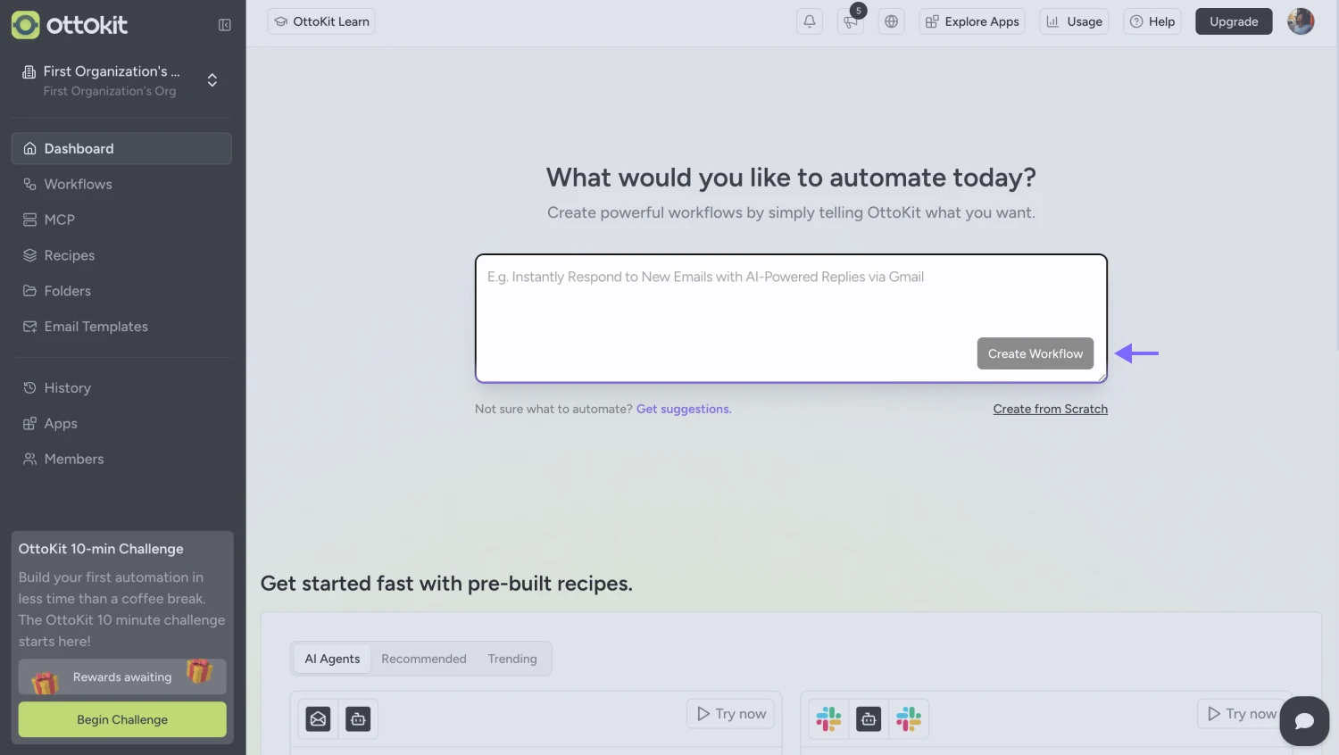Open the user avatar profile menu

click(1300, 21)
